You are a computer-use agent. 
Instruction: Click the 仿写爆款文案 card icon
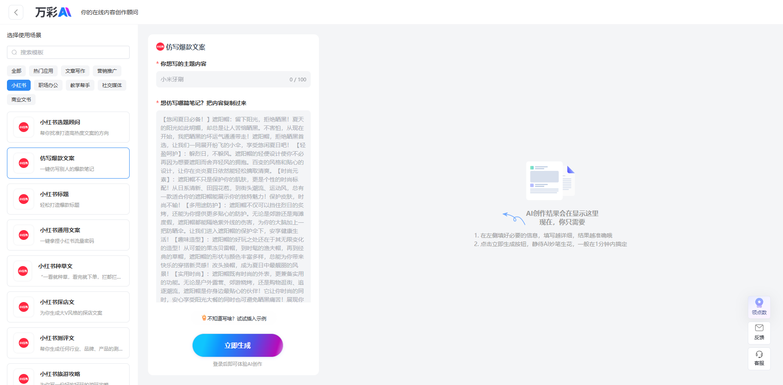24,163
